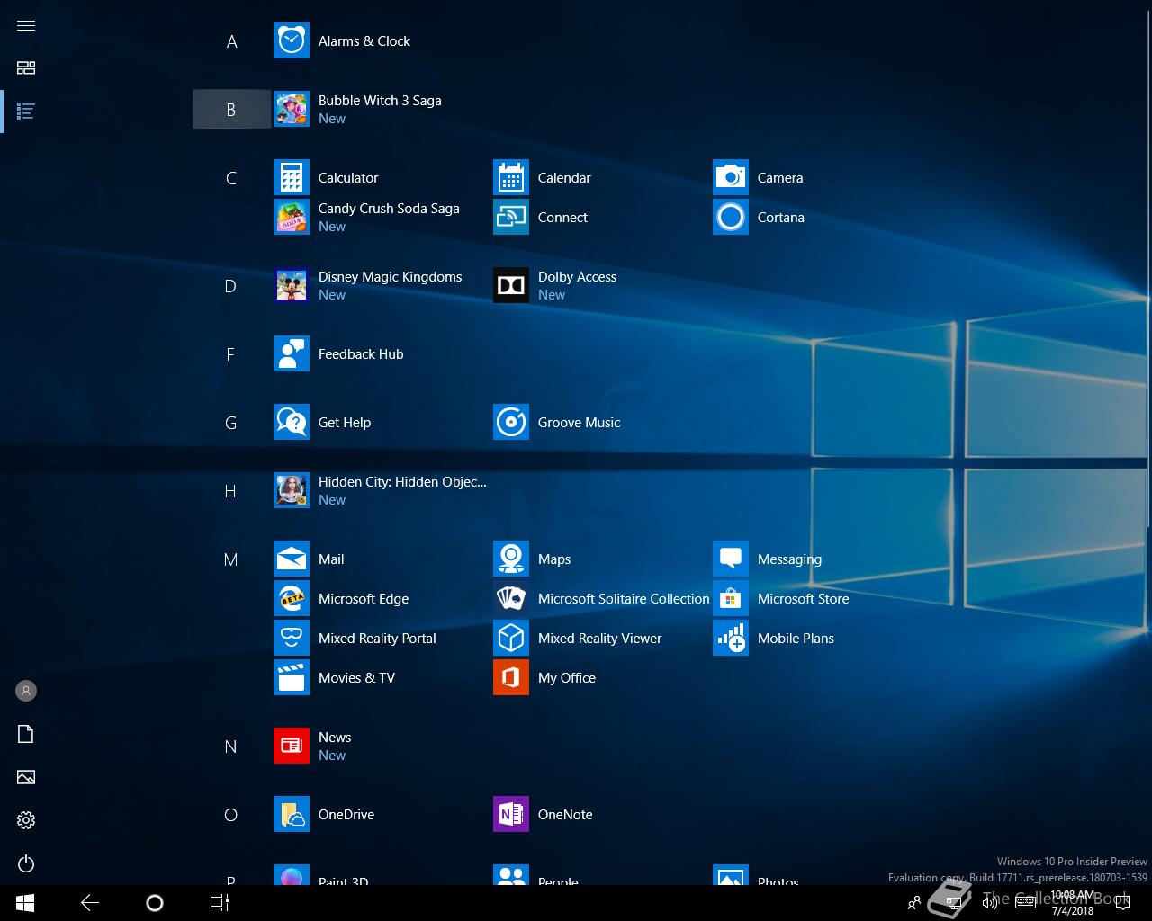
Task: Open Dolby Access app icon
Action: pos(511,286)
